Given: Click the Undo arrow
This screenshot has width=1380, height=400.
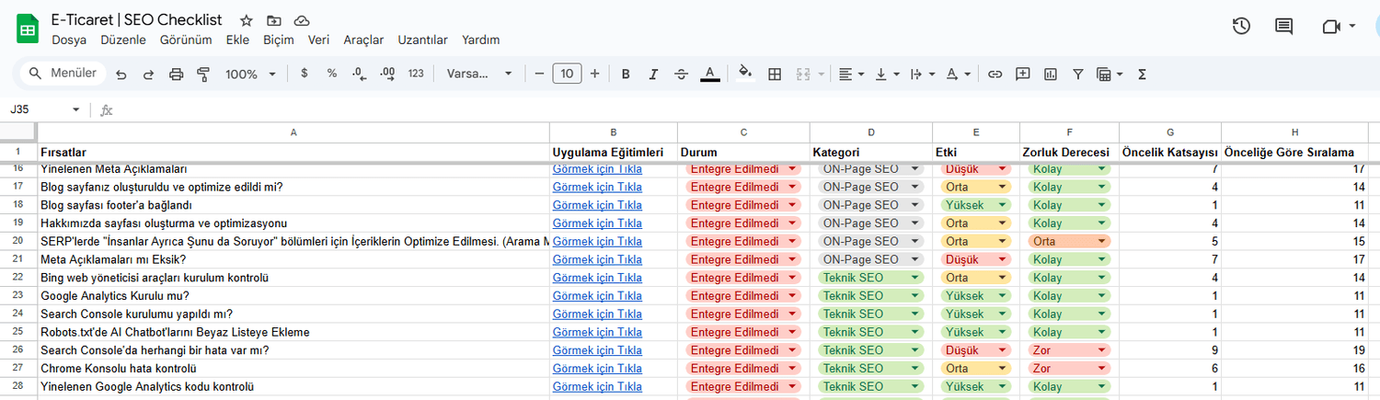Looking at the screenshot, I should (121, 74).
